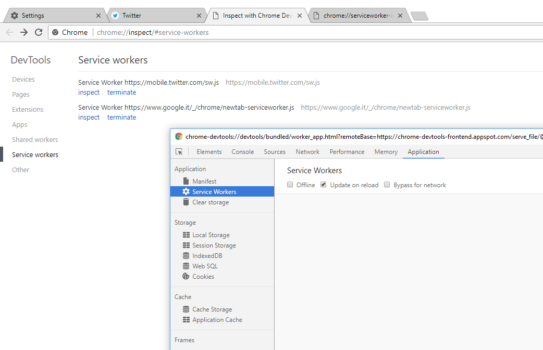Switch to the Network tab in DevTools
The height and width of the screenshot is (350, 543).
[307, 152]
